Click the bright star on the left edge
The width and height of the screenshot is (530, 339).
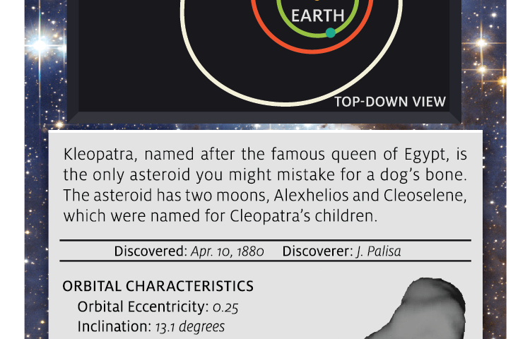(40, 47)
